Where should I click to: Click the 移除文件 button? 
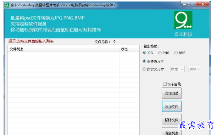tap(172, 120)
